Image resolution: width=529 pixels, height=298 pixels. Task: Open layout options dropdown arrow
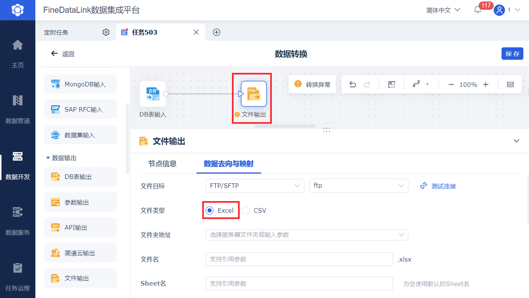[x=427, y=84]
